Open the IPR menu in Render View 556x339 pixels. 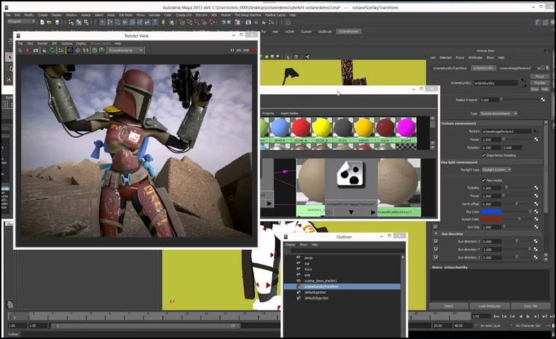pyautogui.click(x=54, y=43)
